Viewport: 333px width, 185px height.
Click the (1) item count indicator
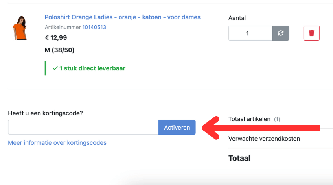(277, 119)
